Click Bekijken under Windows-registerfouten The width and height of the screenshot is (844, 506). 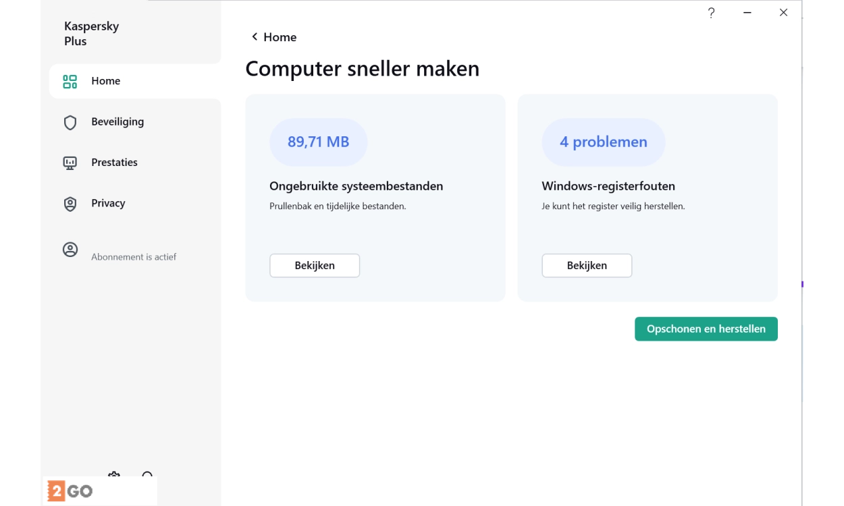[587, 266]
